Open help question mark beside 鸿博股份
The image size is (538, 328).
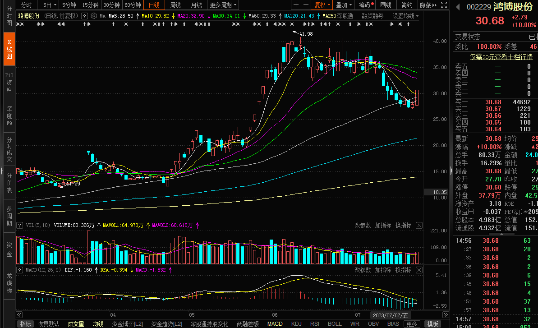84,16
